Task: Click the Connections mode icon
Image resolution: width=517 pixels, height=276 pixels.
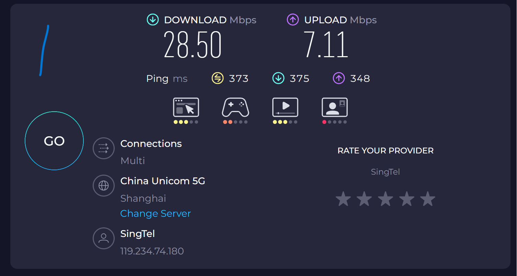Action: tap(104, 148)
